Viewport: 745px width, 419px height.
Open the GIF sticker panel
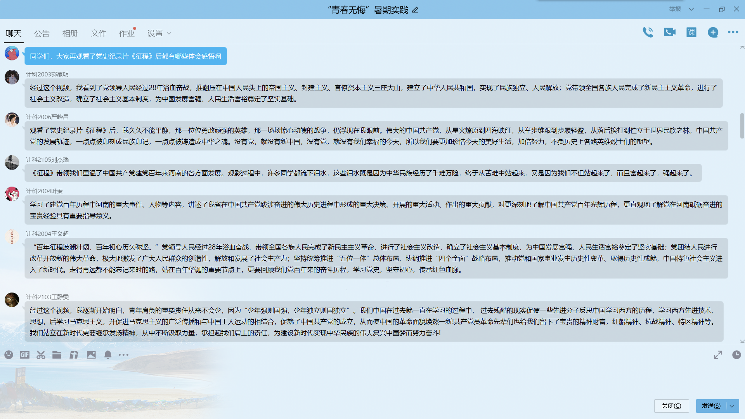point(24,355)
